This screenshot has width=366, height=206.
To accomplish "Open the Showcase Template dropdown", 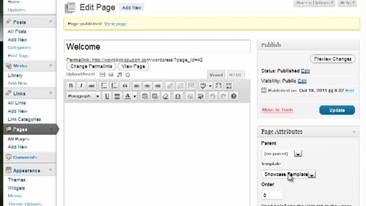I will (289, 174).
